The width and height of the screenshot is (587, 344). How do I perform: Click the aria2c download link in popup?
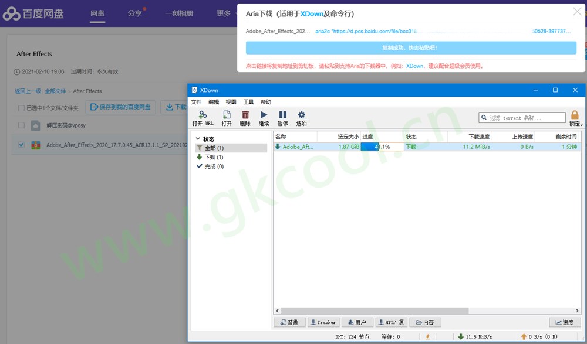443,32
